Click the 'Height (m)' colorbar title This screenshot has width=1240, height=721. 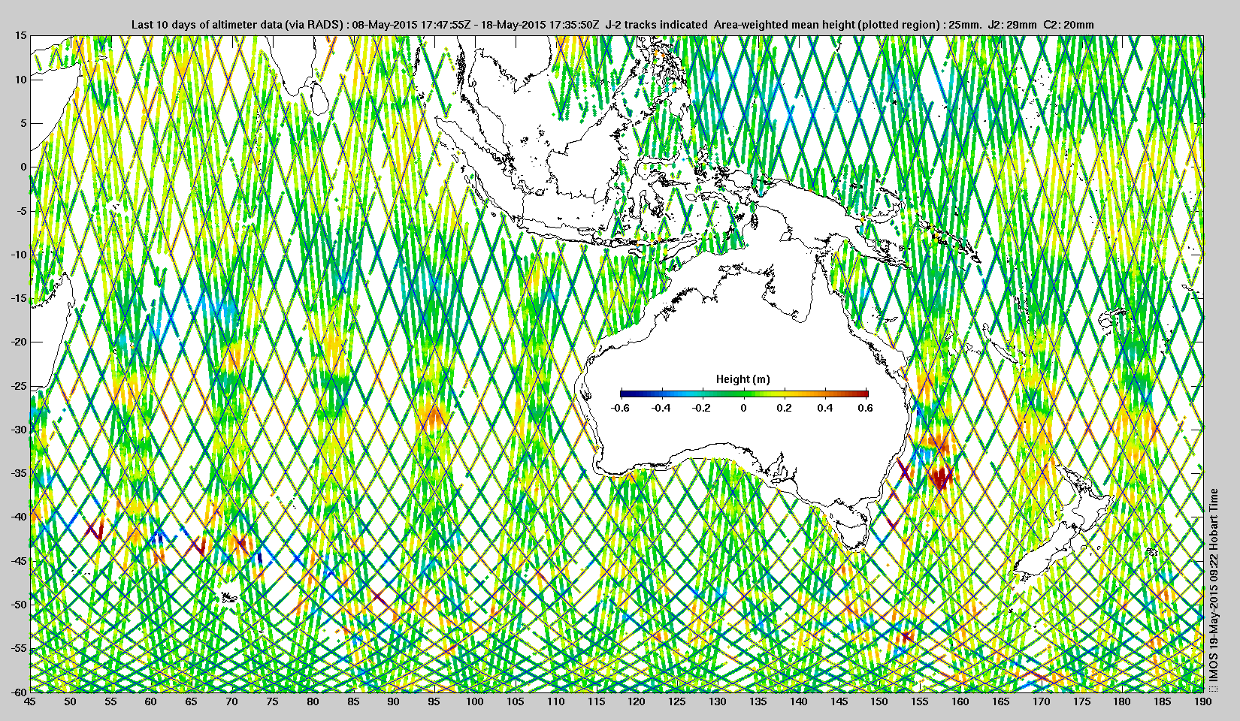click(x=743, y=379)
